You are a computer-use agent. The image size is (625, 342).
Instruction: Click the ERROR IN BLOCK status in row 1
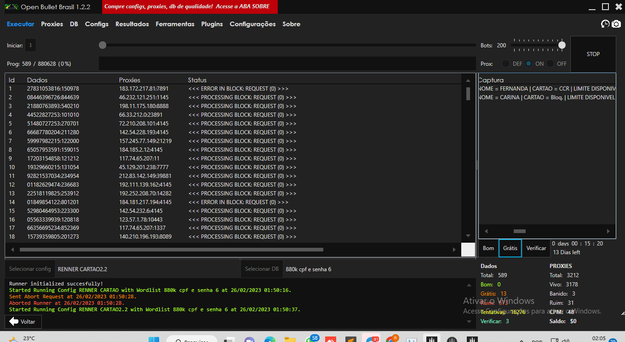[x=238, y=89]
